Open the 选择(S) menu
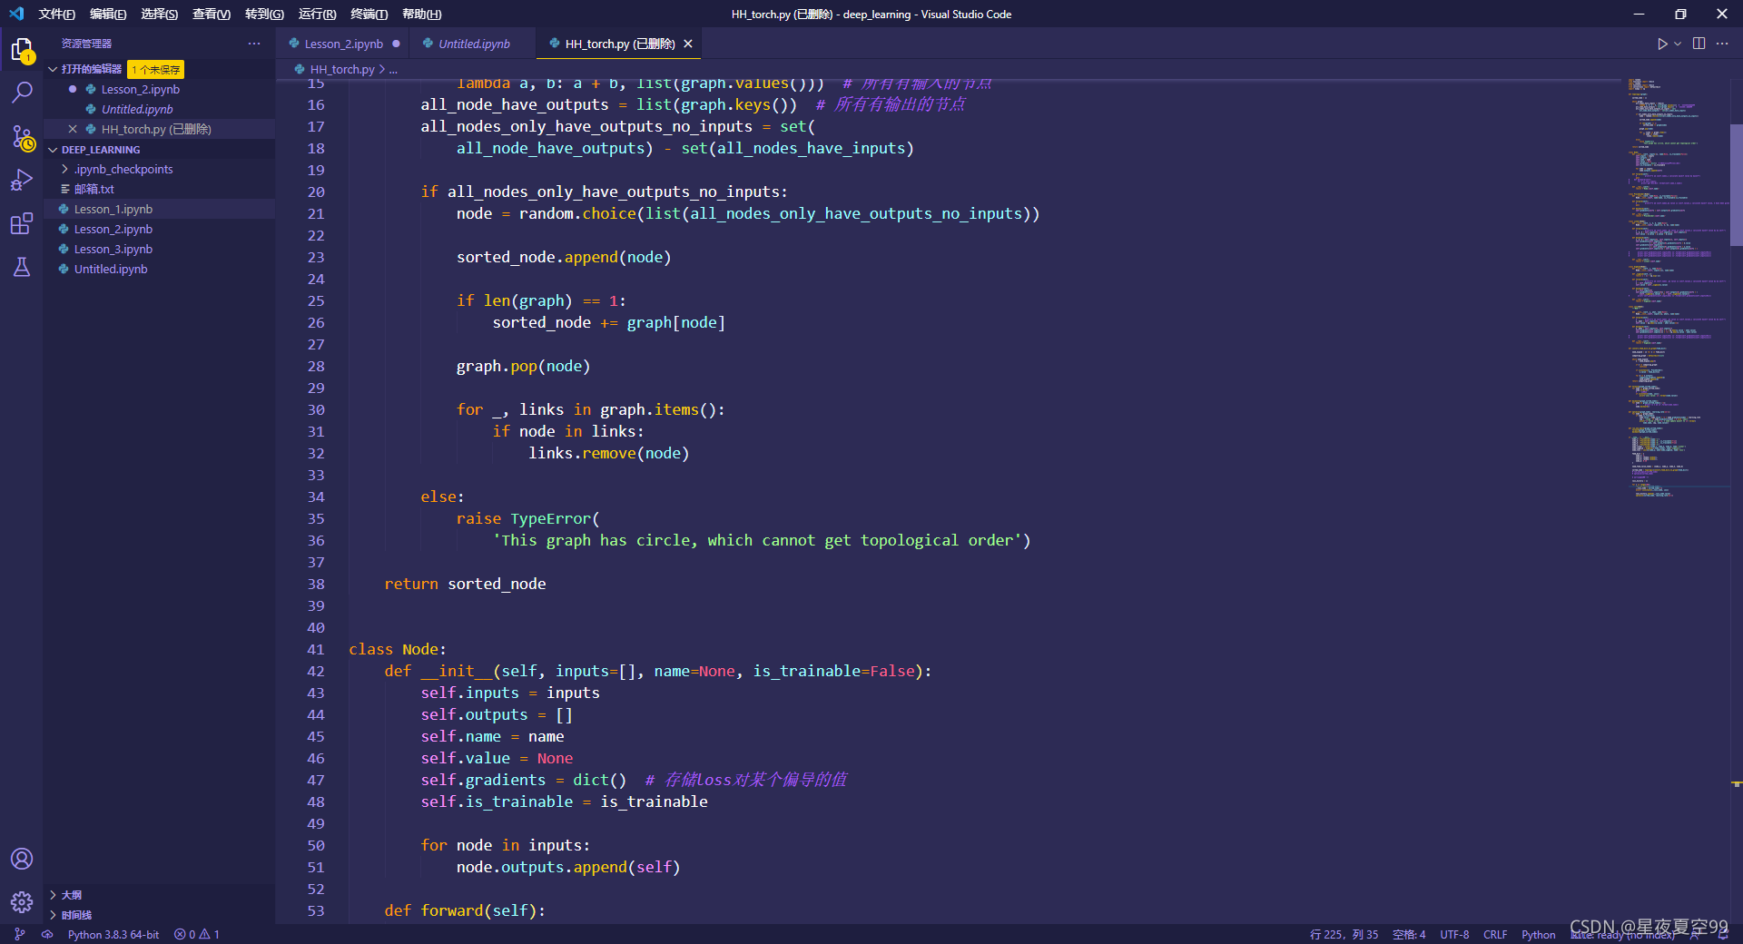 click(159, 14)
